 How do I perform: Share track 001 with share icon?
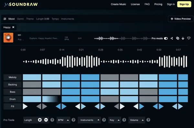click(x=172, y=38)
